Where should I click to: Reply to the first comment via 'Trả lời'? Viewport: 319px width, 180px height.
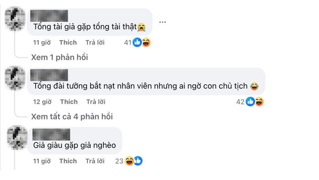click(95, 42)
